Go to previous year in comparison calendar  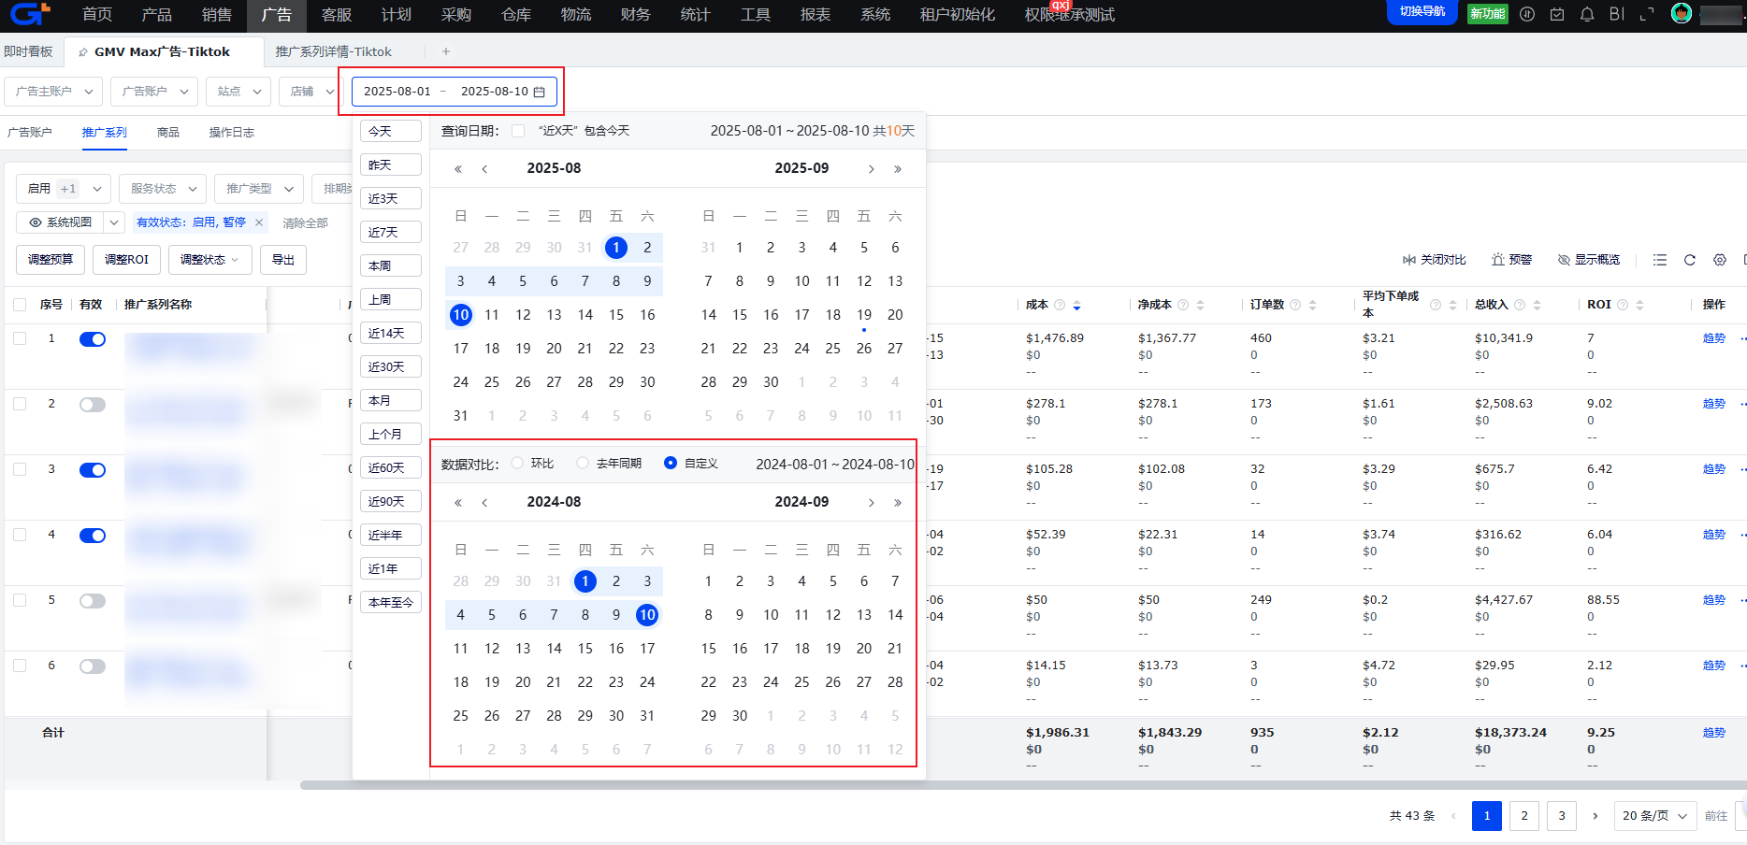click(x=458, y=503)
